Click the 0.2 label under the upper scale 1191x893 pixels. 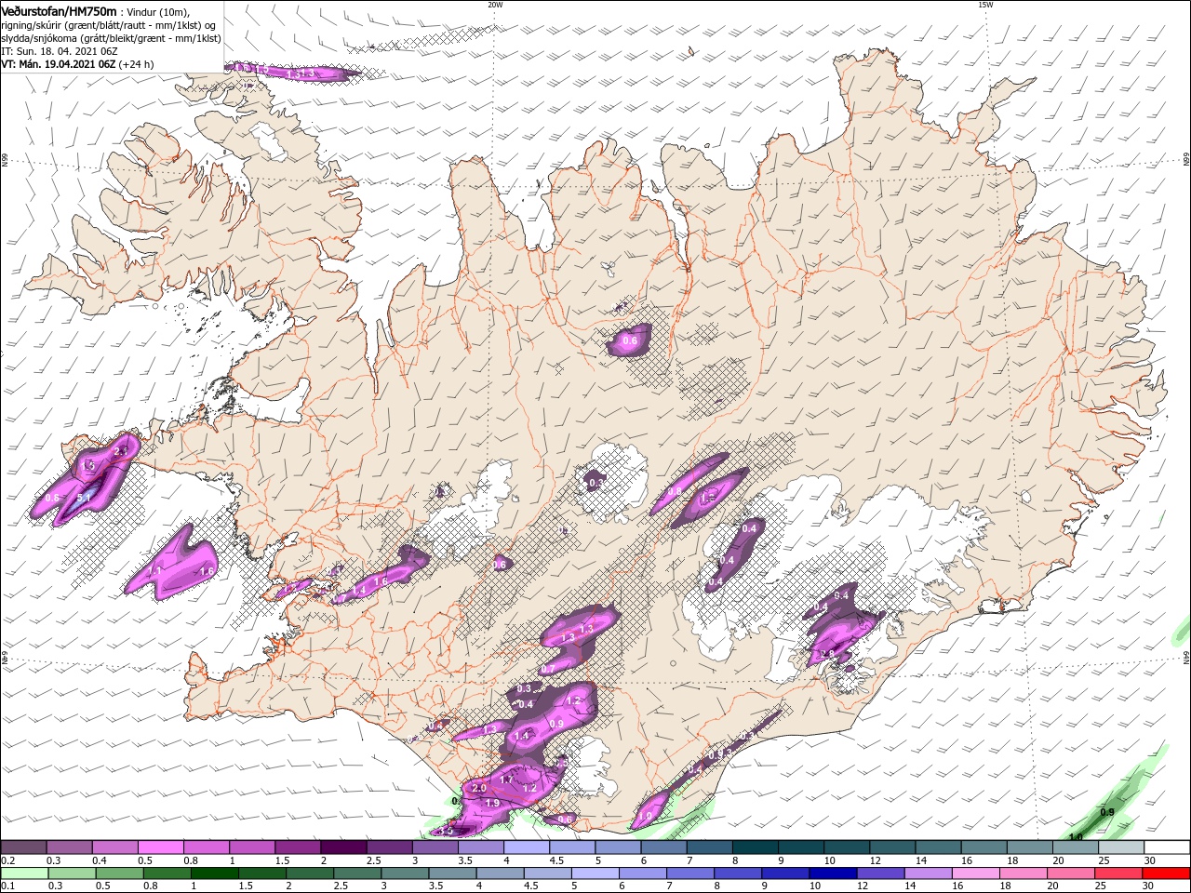click(7, 860)
